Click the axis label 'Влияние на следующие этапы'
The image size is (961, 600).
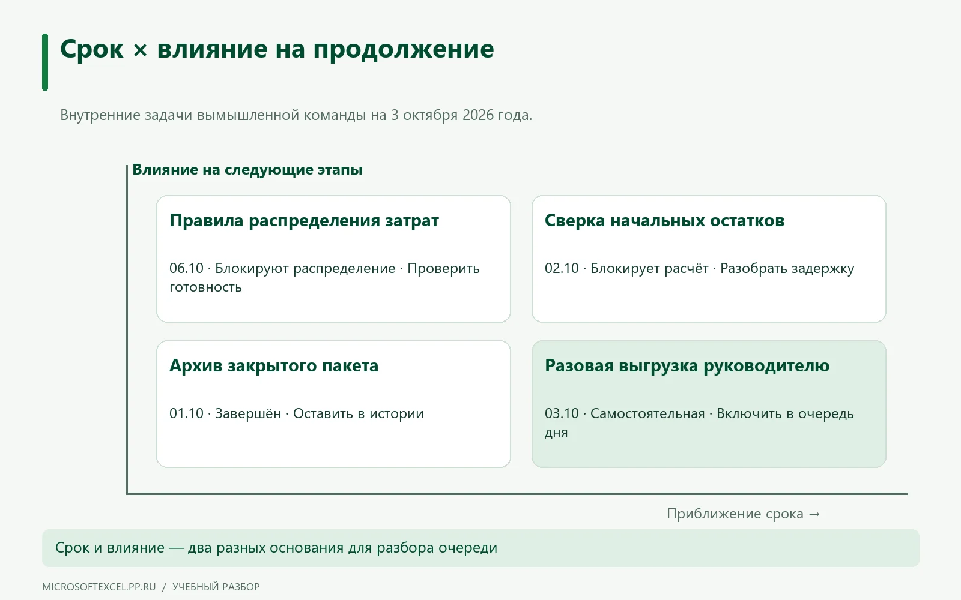(x=247, y=170)
